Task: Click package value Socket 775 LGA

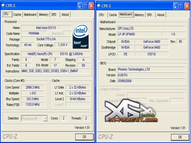Action: pos(46,39)
